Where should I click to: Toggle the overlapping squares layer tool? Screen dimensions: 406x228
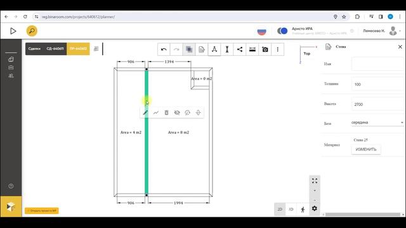click(x=189, y=49)
